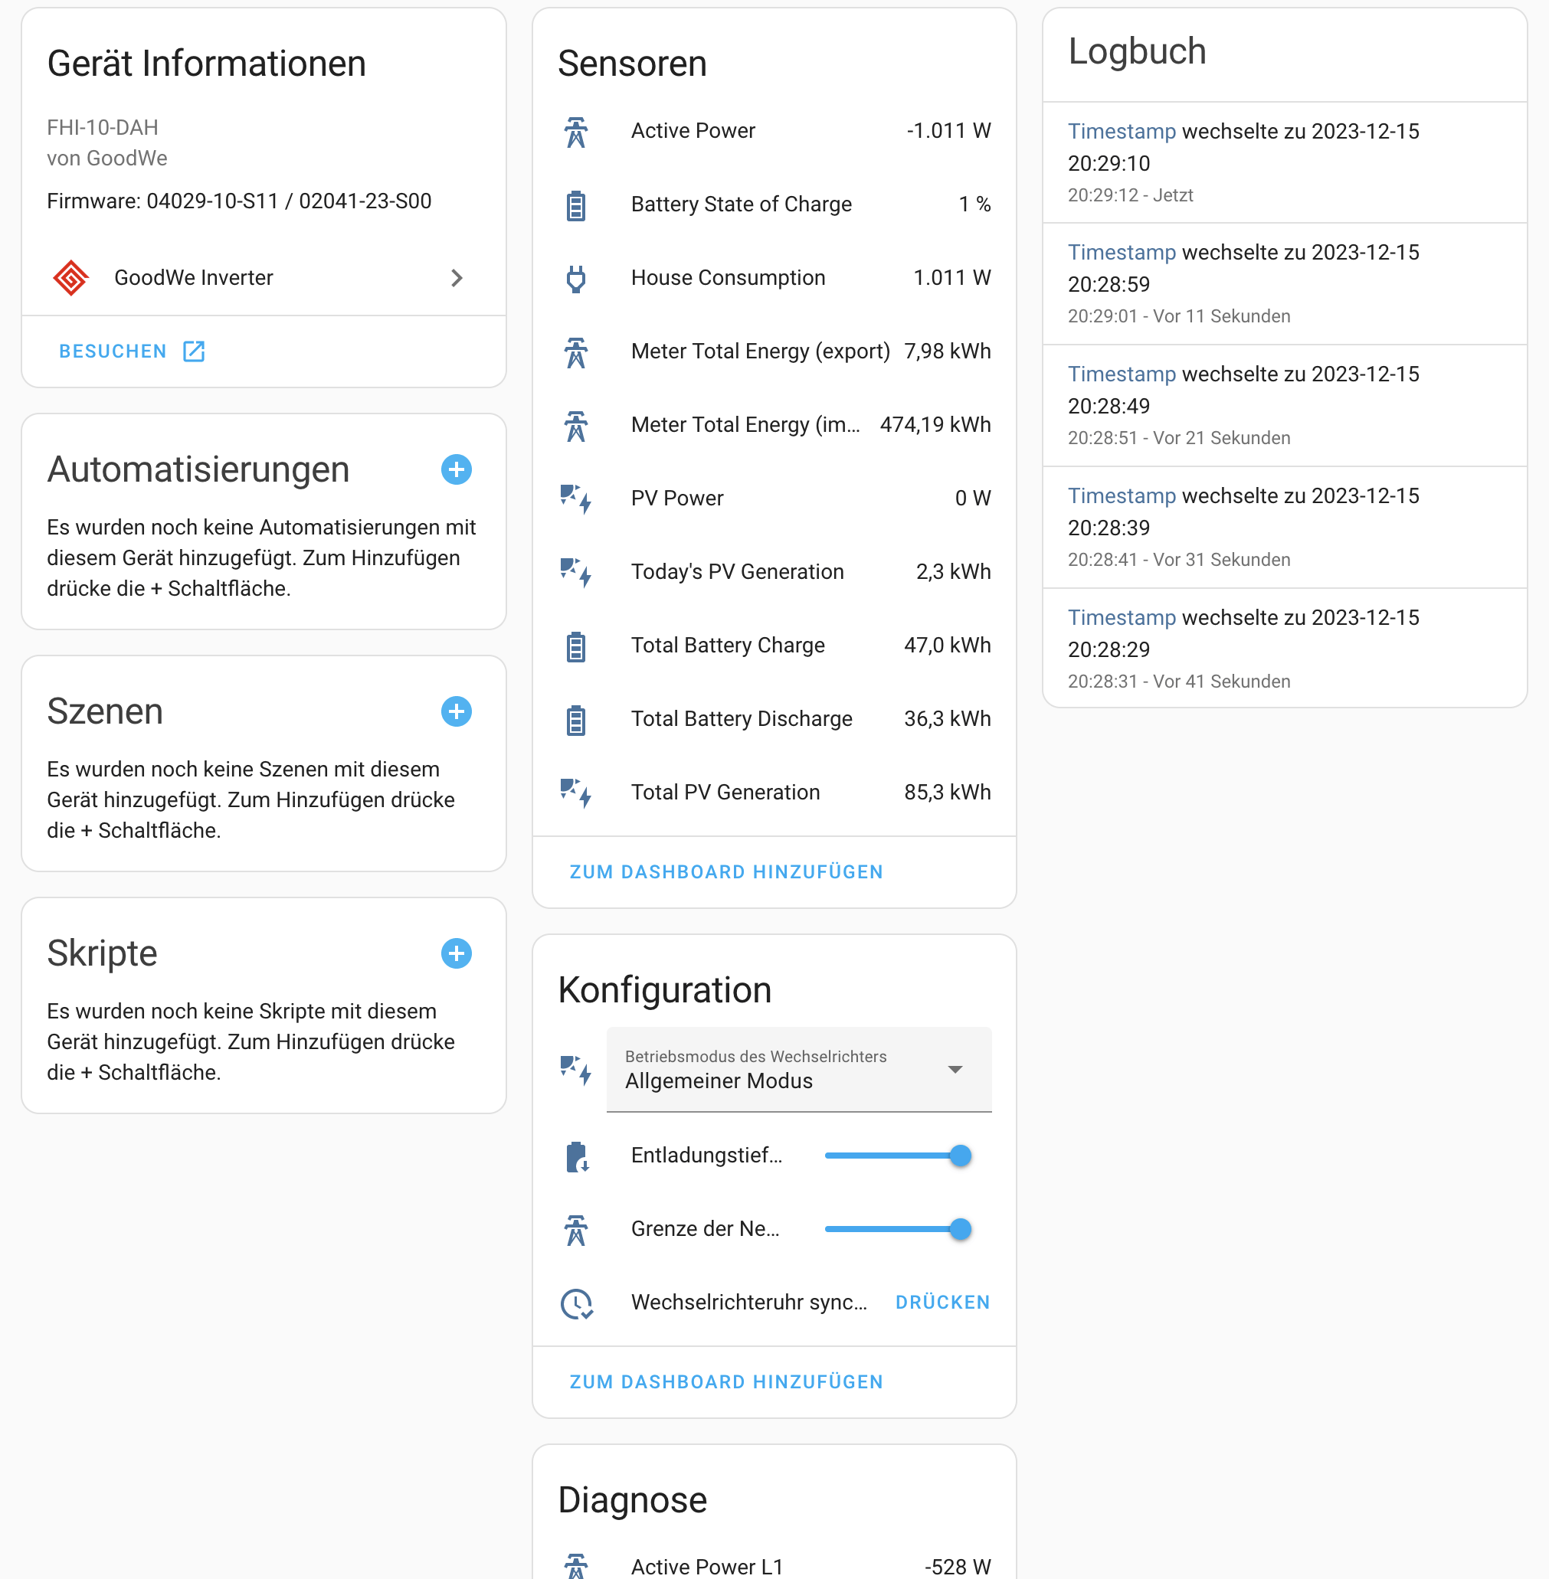Expand the GoodWe Inverter chevron arrow
The width and height of the screenshot is (1549, 1579).
pos(457,278)
